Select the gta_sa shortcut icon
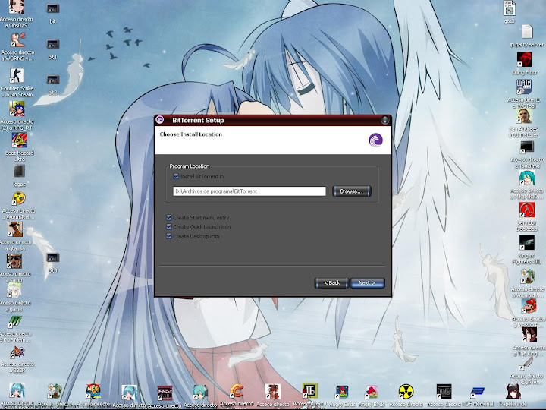 point(15,229)
